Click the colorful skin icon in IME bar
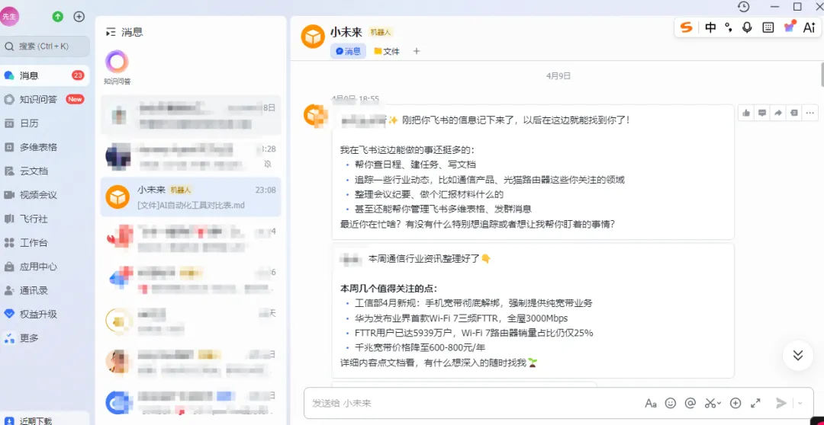This screenshot has height=425, width=824. point(790,27)
